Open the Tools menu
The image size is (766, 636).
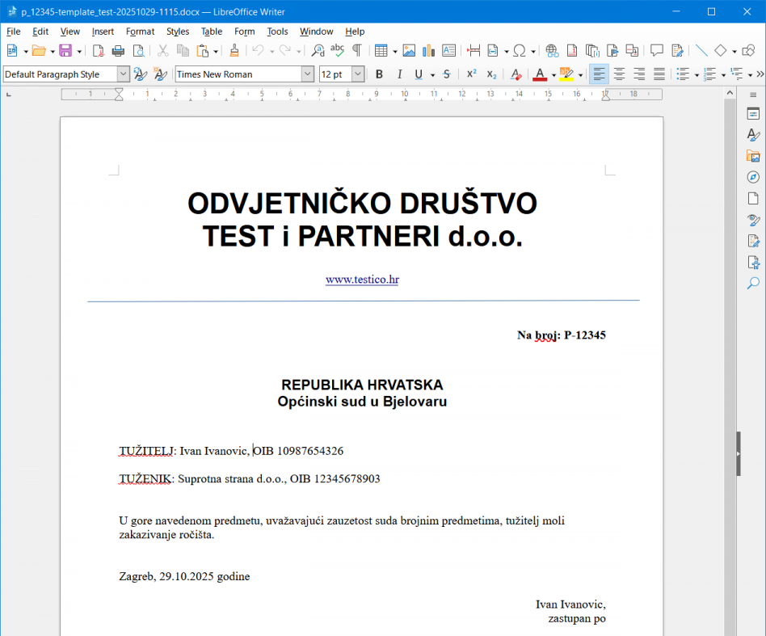coord(277,32)
